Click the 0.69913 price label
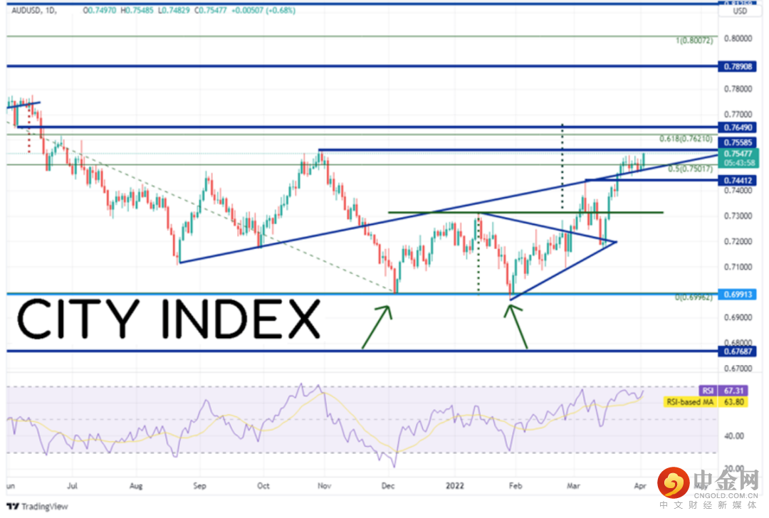 (738, 294)
